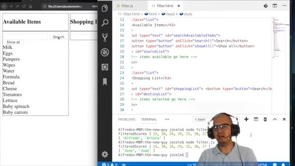
Task: Click line number 20 in the editor
Action: pos(122,57)
